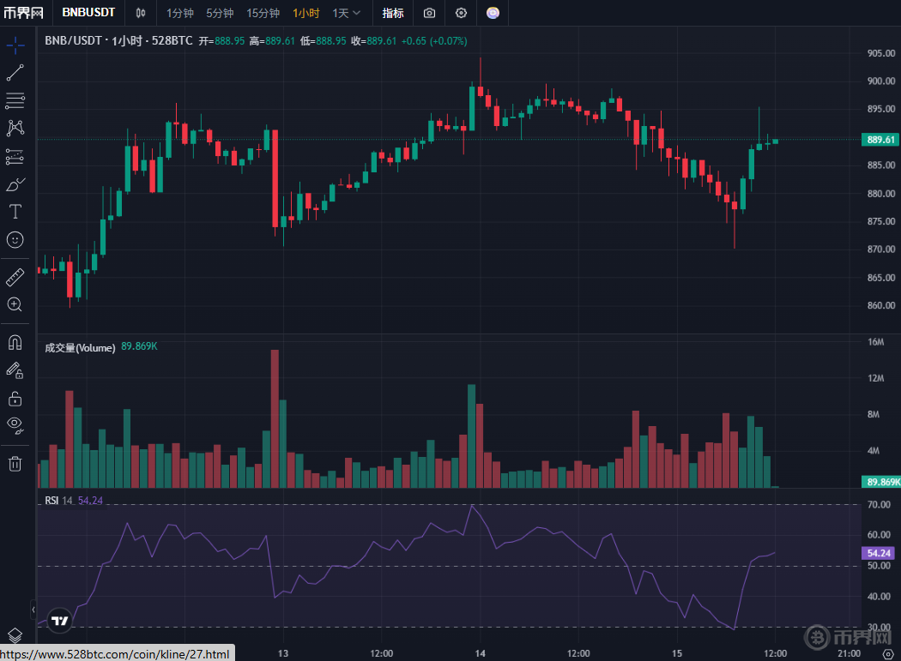Toggle magnet mode snapping
Screen dimensions: 901x661
(15, 343)
